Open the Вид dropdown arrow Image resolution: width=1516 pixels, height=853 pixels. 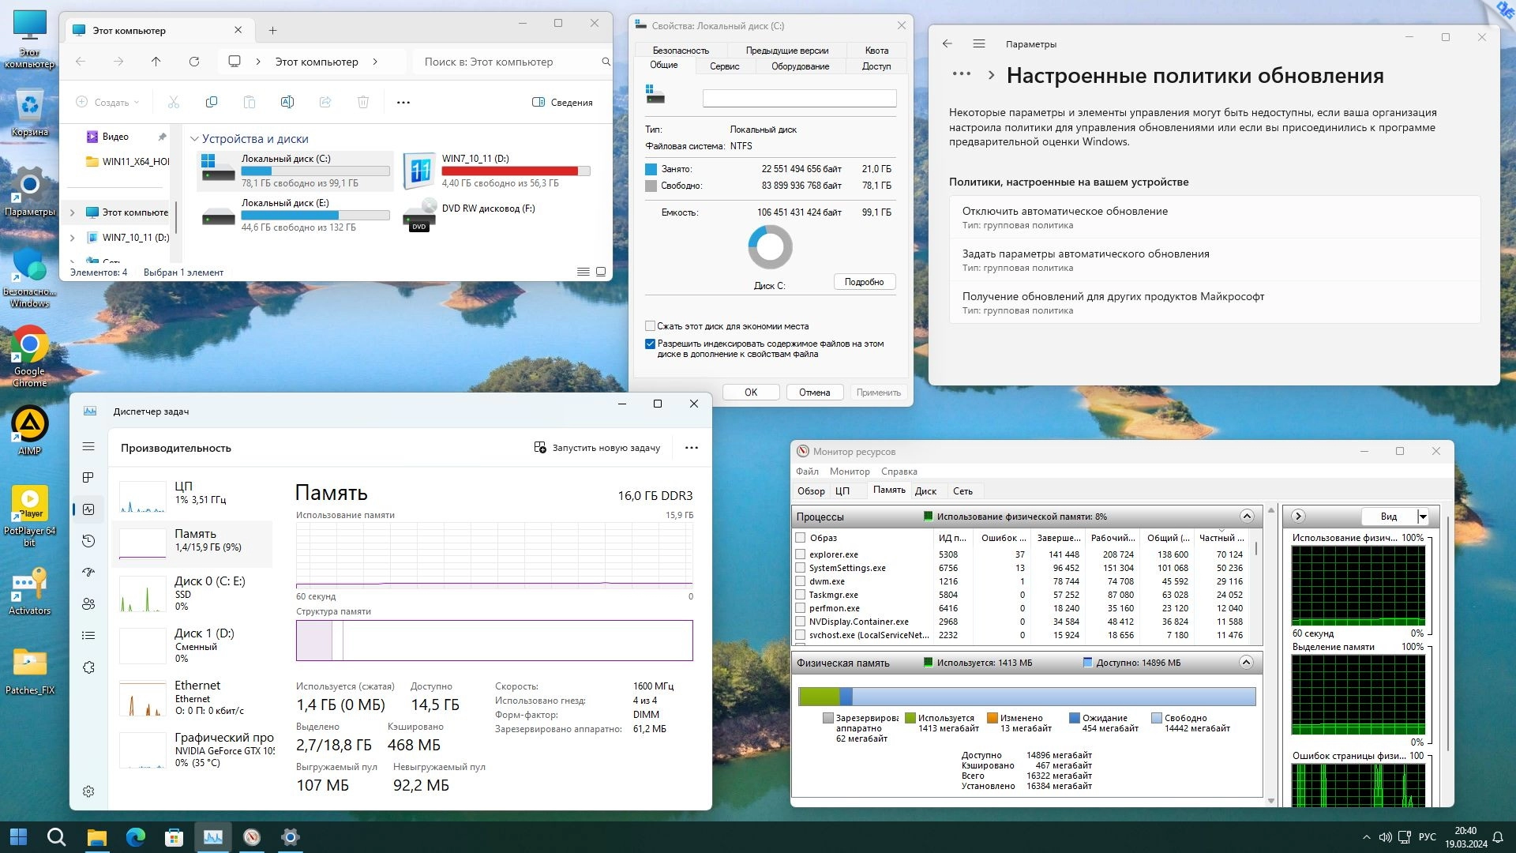1423,517
